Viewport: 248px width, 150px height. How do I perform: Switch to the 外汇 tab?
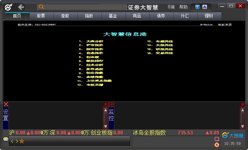click(185, 16)
